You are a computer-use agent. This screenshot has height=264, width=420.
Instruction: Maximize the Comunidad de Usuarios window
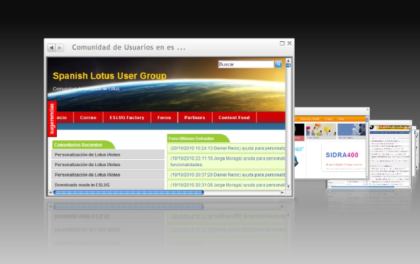282,43
